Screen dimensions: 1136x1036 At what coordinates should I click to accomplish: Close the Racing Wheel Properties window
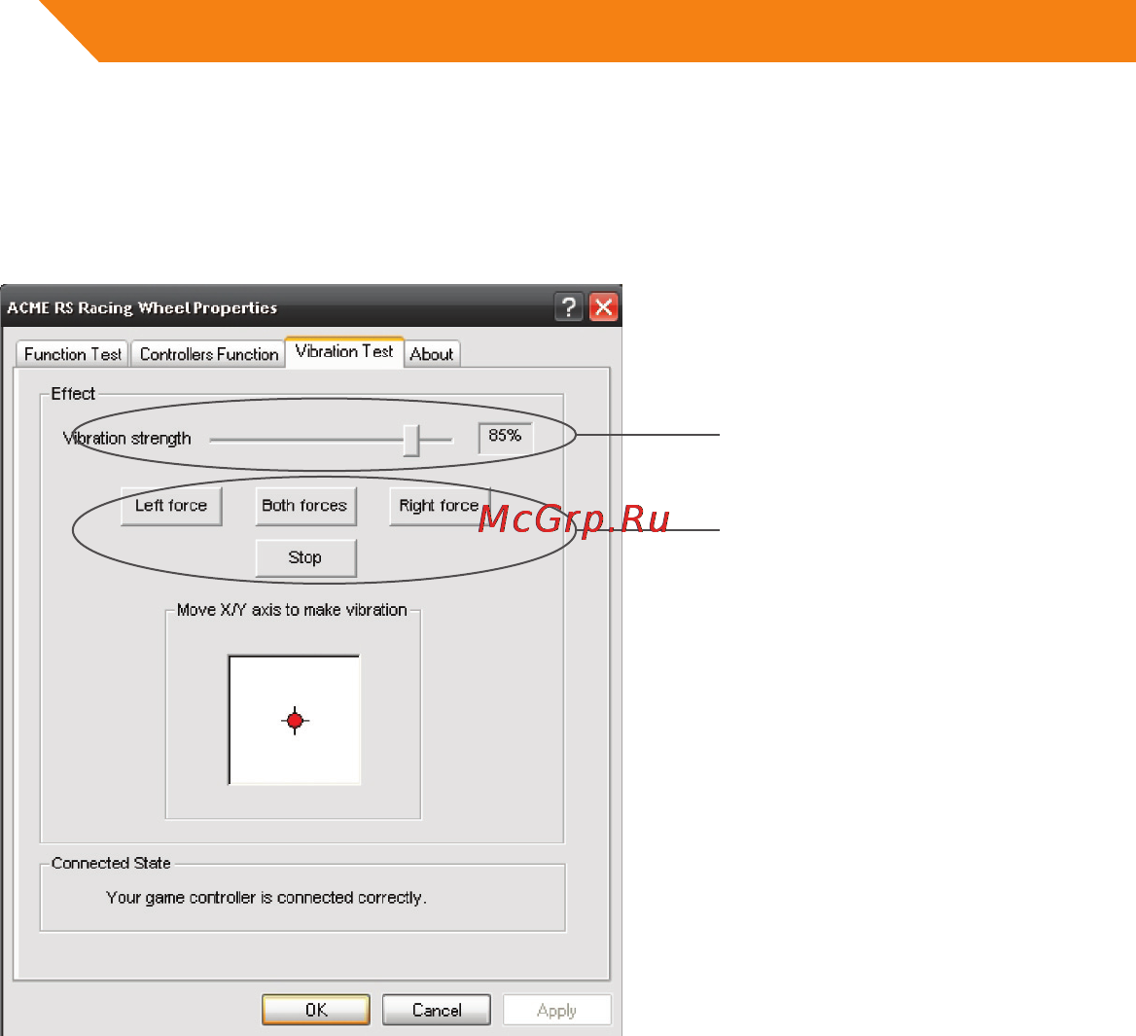[x=603, y=307]
